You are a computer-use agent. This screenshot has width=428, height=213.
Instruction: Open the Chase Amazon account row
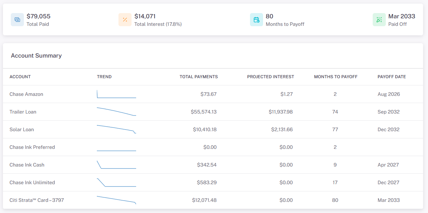click(x=213, y=94)
